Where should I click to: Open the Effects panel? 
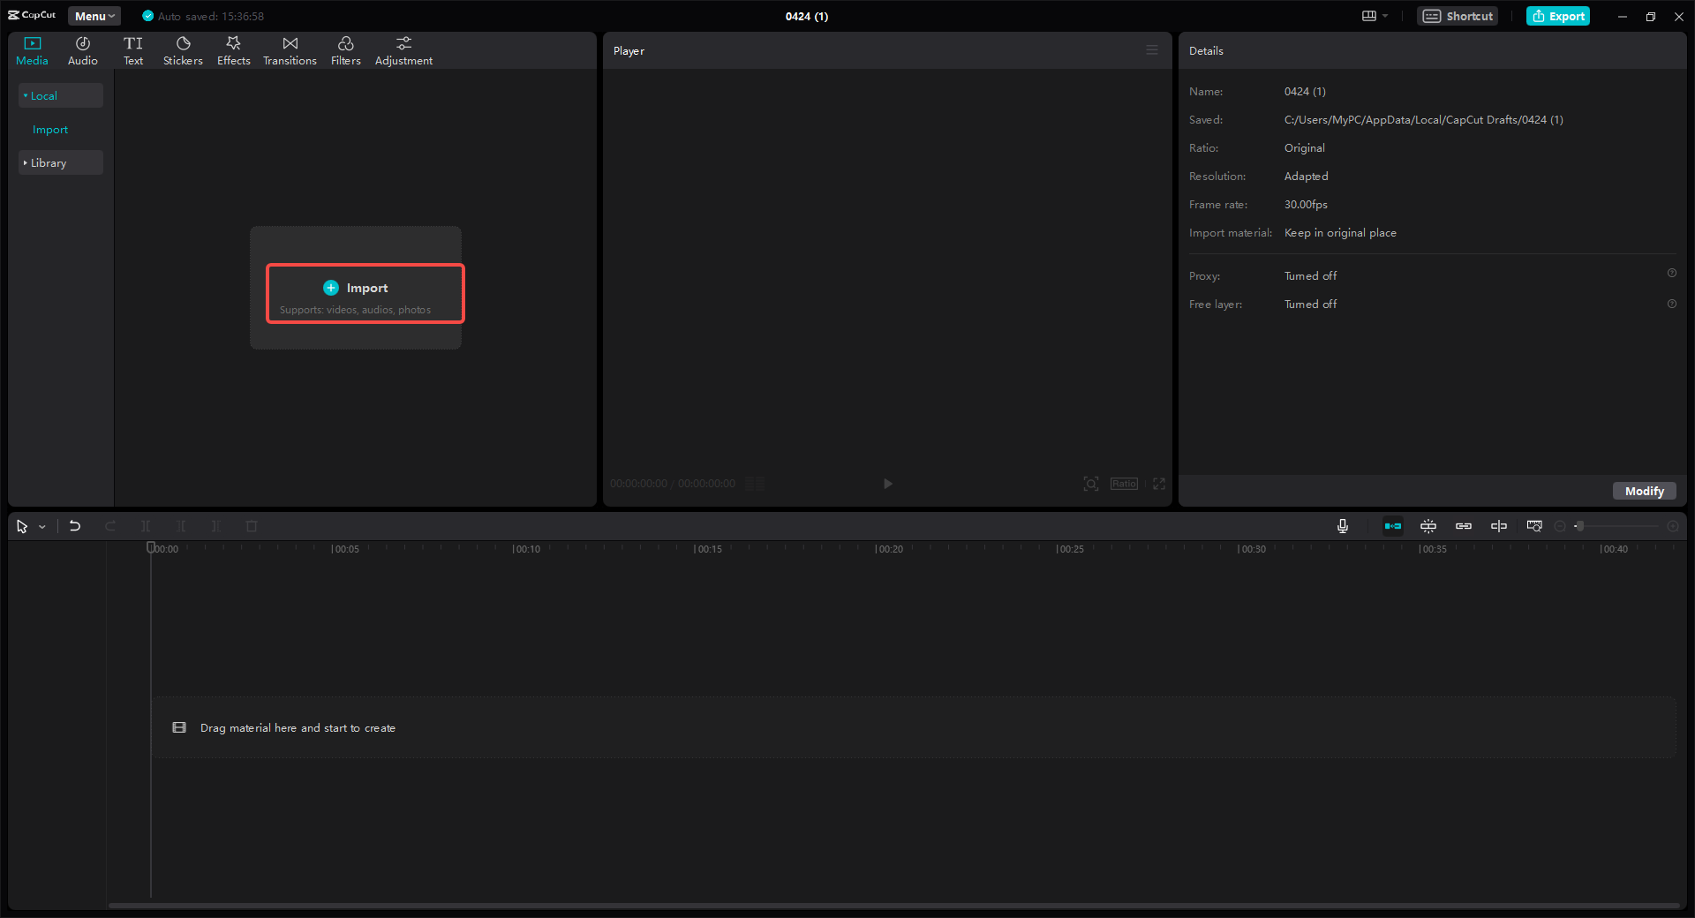(233, 49)
